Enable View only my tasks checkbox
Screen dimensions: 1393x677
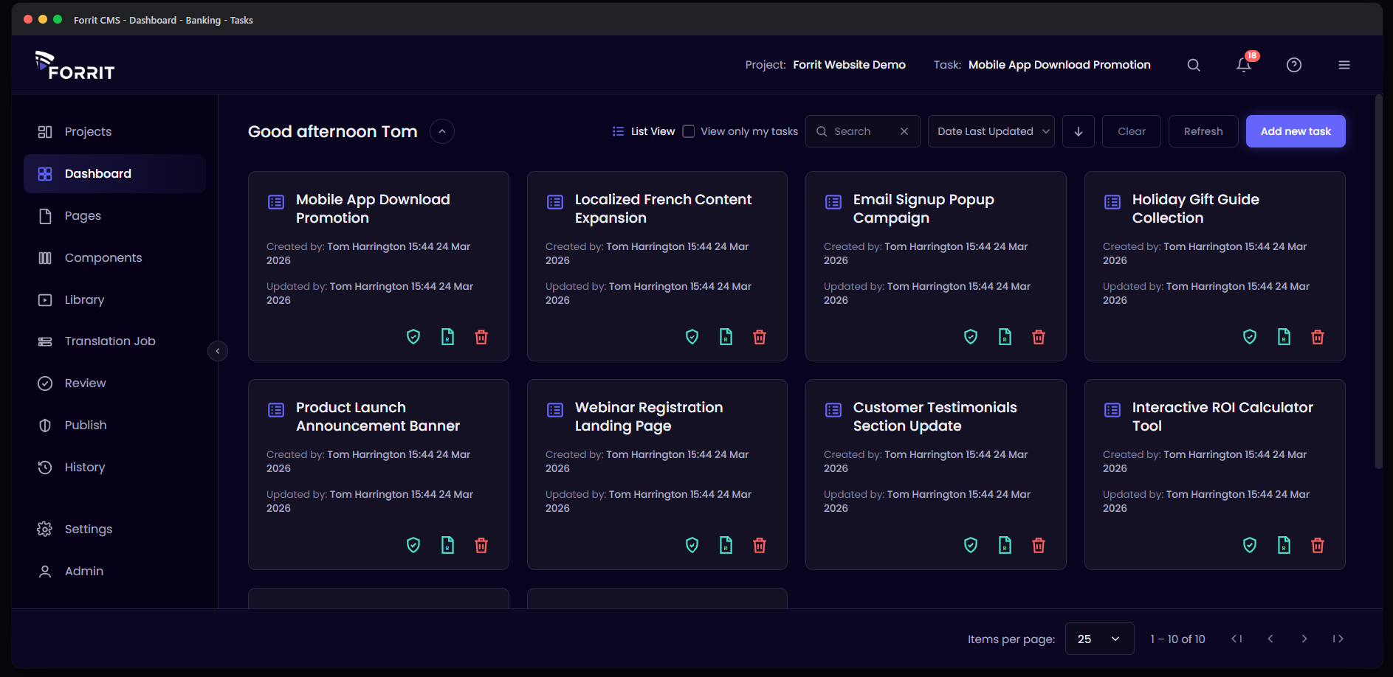point(688,131)
